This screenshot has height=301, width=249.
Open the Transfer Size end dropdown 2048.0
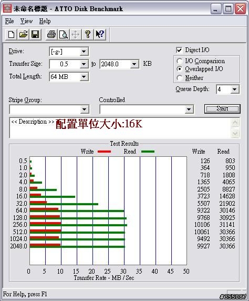[x=134, y=64]
